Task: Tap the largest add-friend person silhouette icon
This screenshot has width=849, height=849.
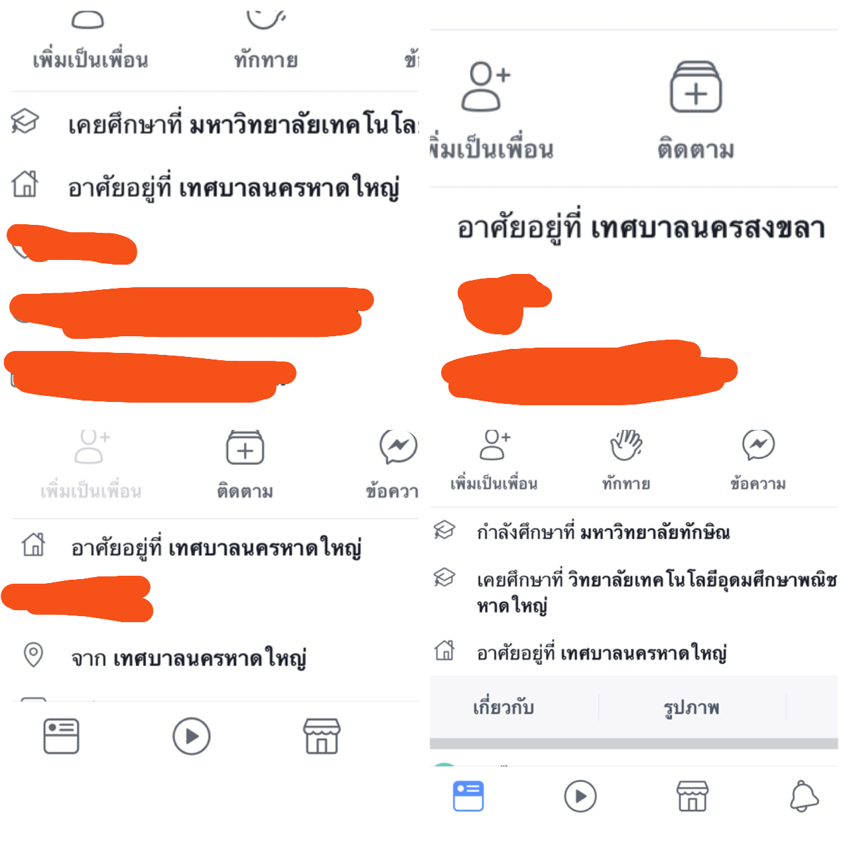Action: [486, 86]
